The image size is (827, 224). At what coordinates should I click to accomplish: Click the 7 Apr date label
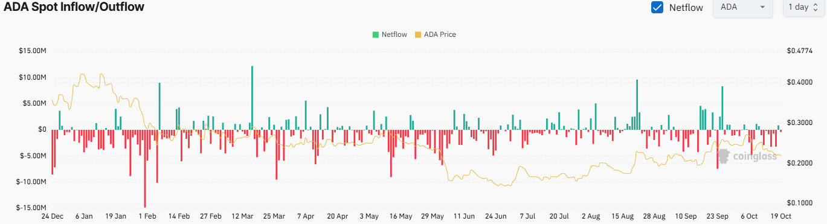pos(306,216)
